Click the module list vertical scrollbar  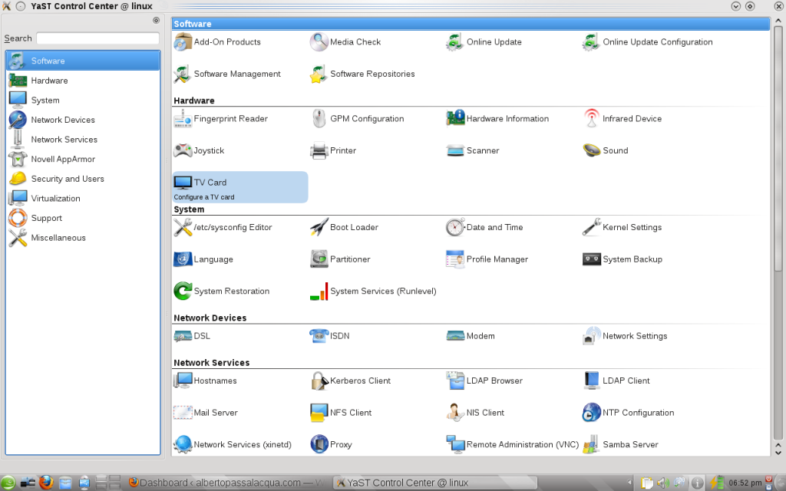click(x=778, y=148)
